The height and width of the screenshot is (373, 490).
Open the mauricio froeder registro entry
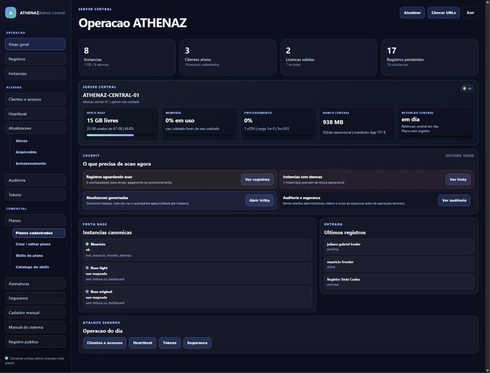[399, 264]
